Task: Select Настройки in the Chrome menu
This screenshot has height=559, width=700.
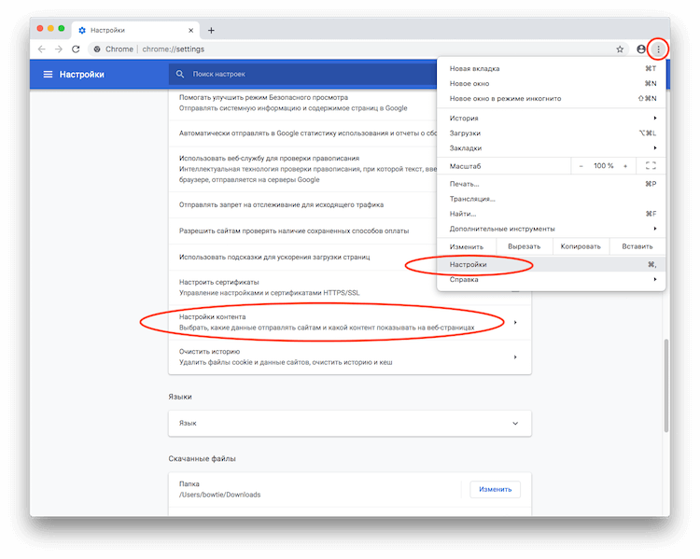Action: tap(469, 265)
